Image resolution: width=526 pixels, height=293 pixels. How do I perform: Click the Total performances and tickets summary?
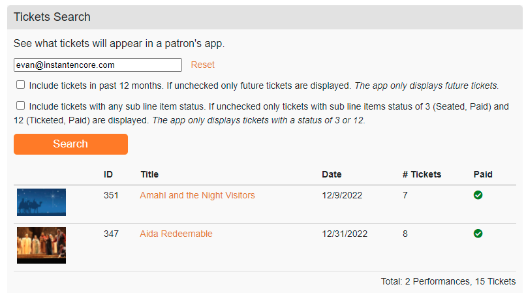pos(448,281)
